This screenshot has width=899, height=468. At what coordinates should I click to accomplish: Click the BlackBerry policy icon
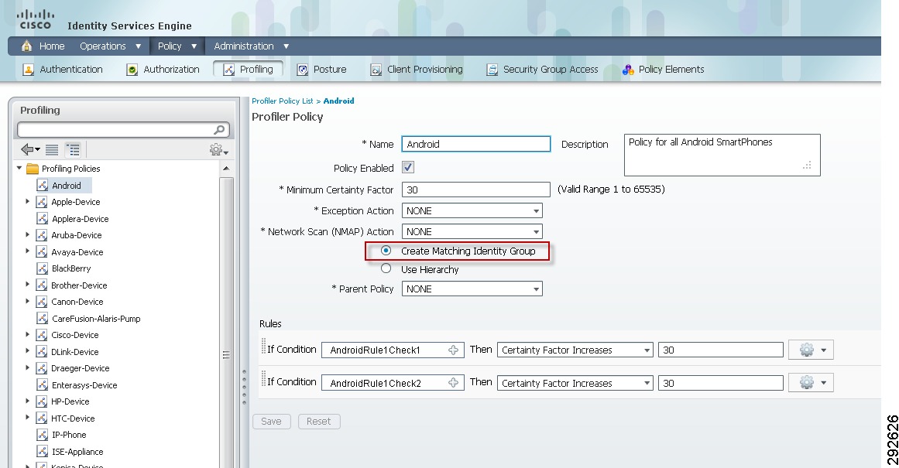[x=43, y=268]
